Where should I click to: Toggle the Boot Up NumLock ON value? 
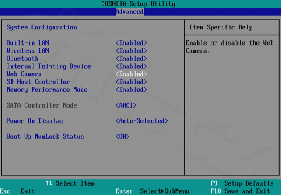(x=122, y=137)
